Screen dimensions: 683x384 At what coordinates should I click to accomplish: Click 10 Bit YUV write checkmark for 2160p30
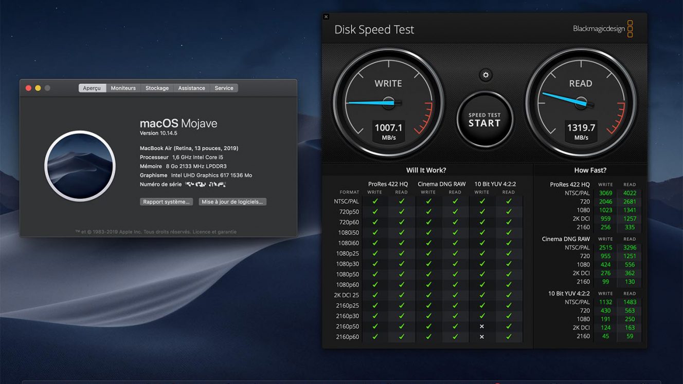[482, 316]
